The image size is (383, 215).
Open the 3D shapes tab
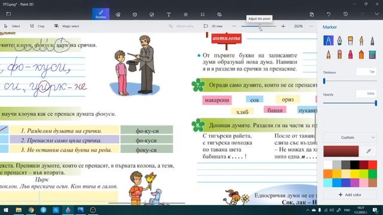coord(135,14)
